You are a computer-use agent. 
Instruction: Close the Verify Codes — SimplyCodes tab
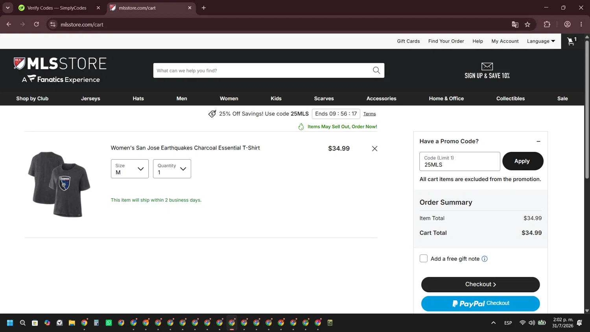point(98,8)
